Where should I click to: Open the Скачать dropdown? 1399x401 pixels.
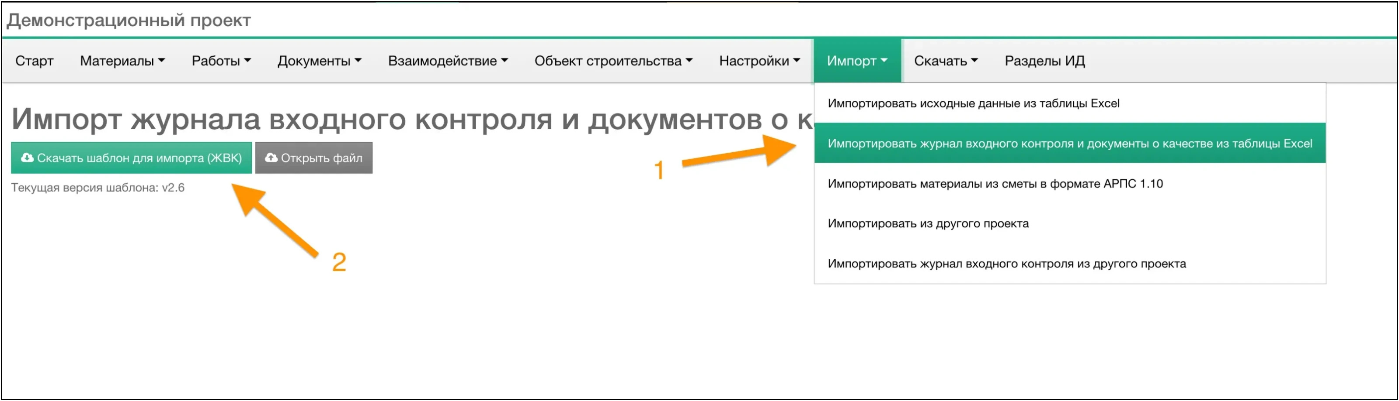click(945, 61)
